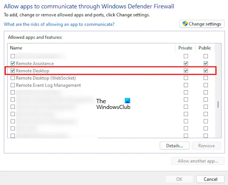Enable Remote Desktop (WebSocket) checkbox
The width and height of the screenshot is (228, 185).
pos(13,78)
